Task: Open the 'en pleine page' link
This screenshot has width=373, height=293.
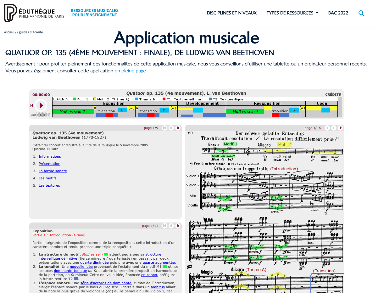Action: pyautogui.click(x=130, y=71)
